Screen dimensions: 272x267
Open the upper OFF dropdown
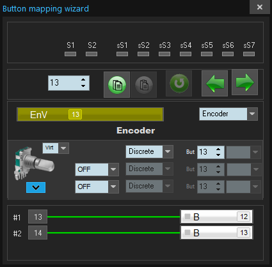pyautogui.click(x=113, y=169)
